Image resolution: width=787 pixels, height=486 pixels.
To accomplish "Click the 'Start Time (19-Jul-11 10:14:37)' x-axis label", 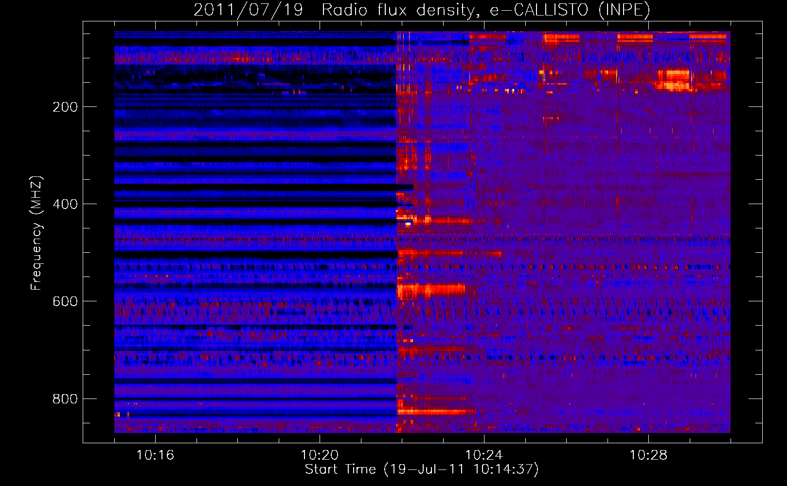I will pyautogui.click(x=422, y=469).
